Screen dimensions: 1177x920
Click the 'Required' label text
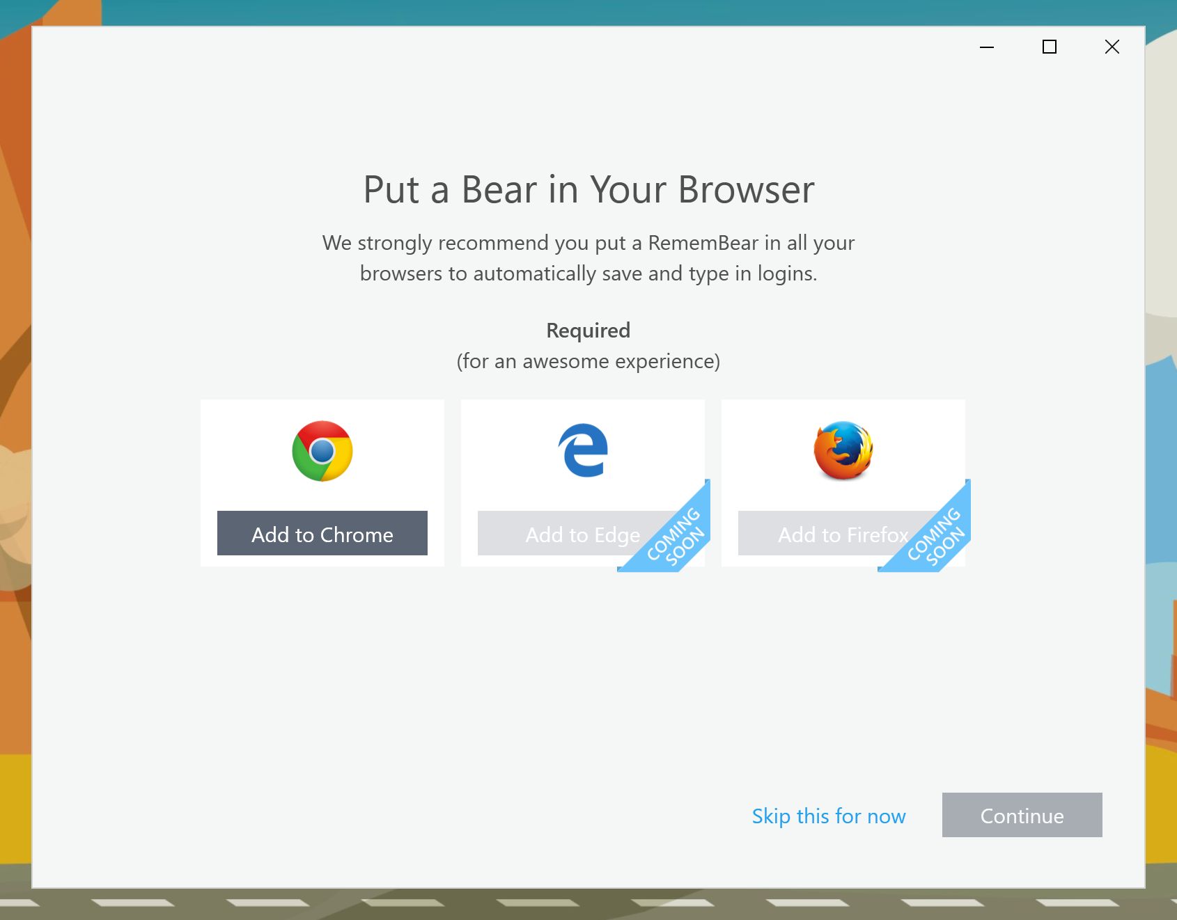(x=588, y=330)
